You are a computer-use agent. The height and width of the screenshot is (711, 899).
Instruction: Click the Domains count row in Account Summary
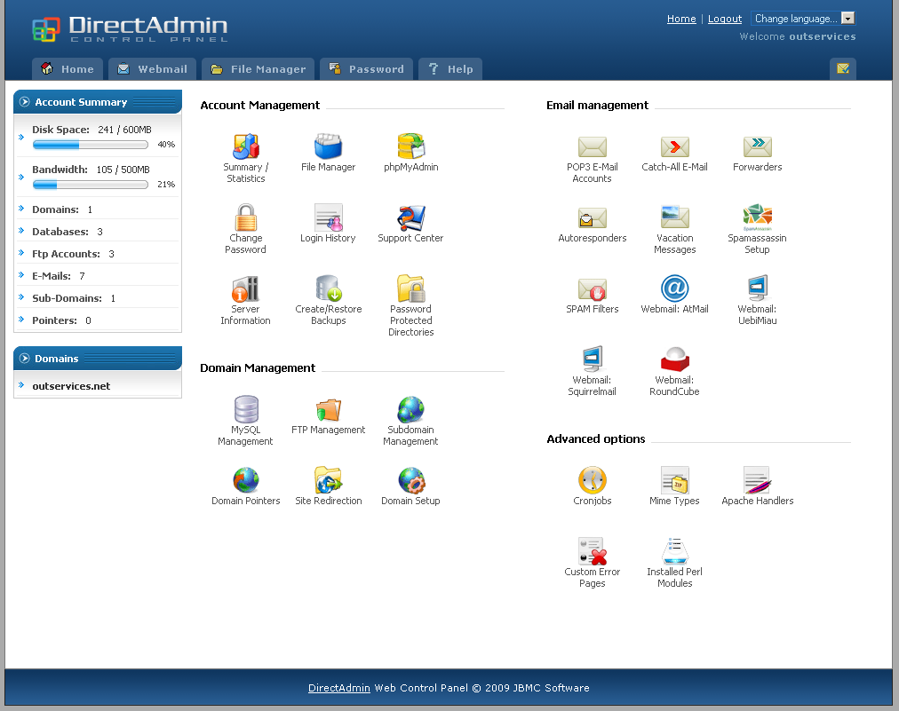click(x=98, y=209)
